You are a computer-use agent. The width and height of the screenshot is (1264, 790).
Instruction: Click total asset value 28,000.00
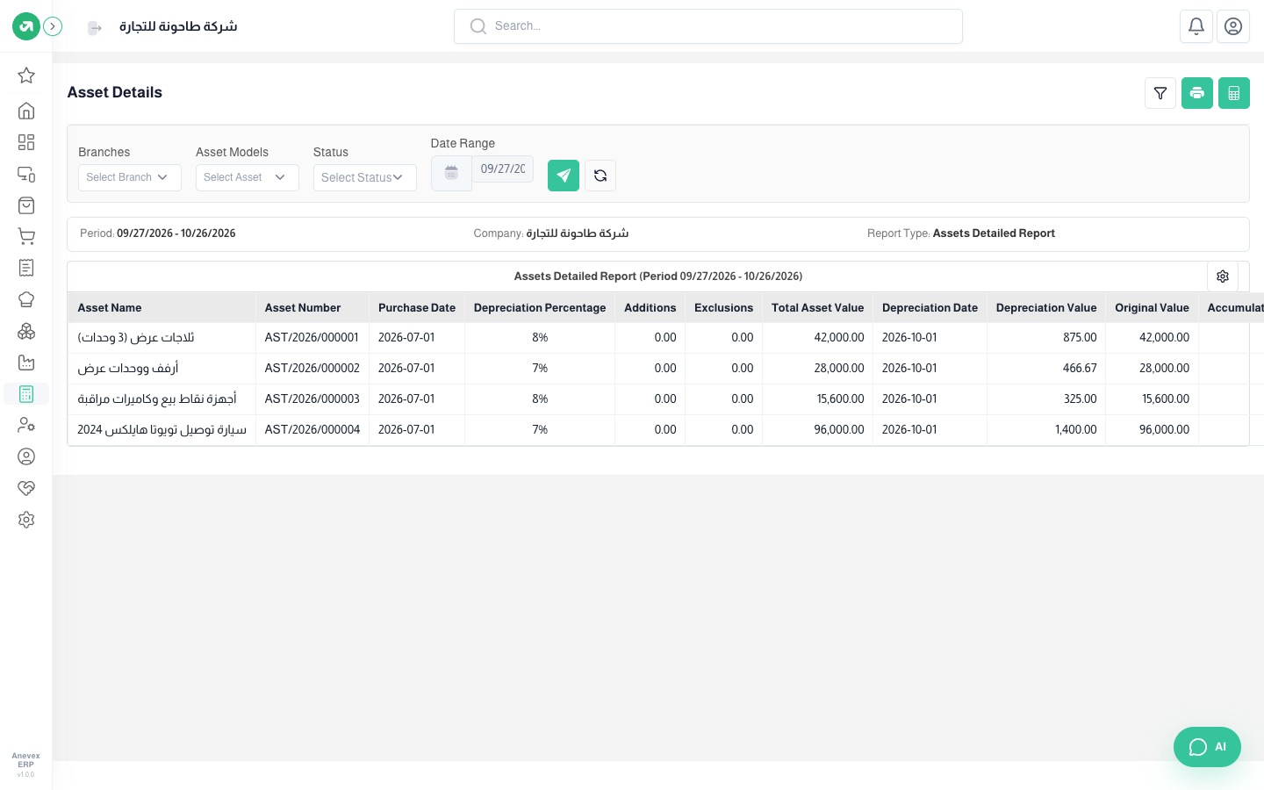coord(839,369)
